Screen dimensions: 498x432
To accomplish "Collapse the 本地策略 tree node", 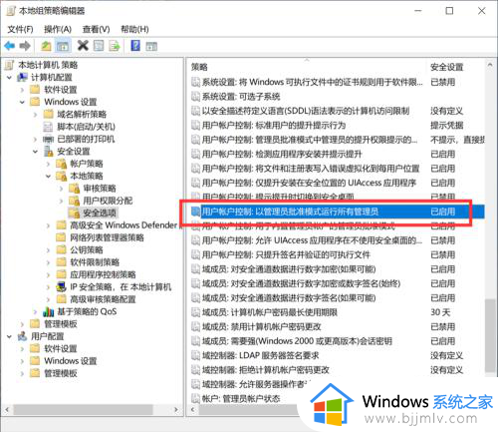I will (48, 176).
